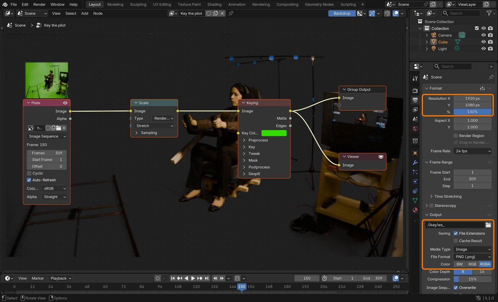Pin the Scene properties panel
This screenshot has width=498, height=302.
[x=491, y=77]
